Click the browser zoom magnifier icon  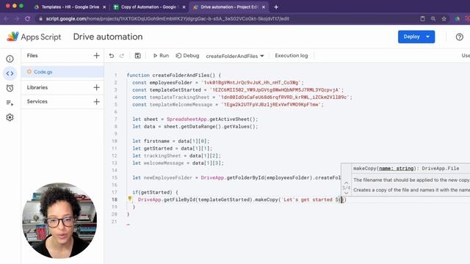pyautogui.click(x=433, y=18)
